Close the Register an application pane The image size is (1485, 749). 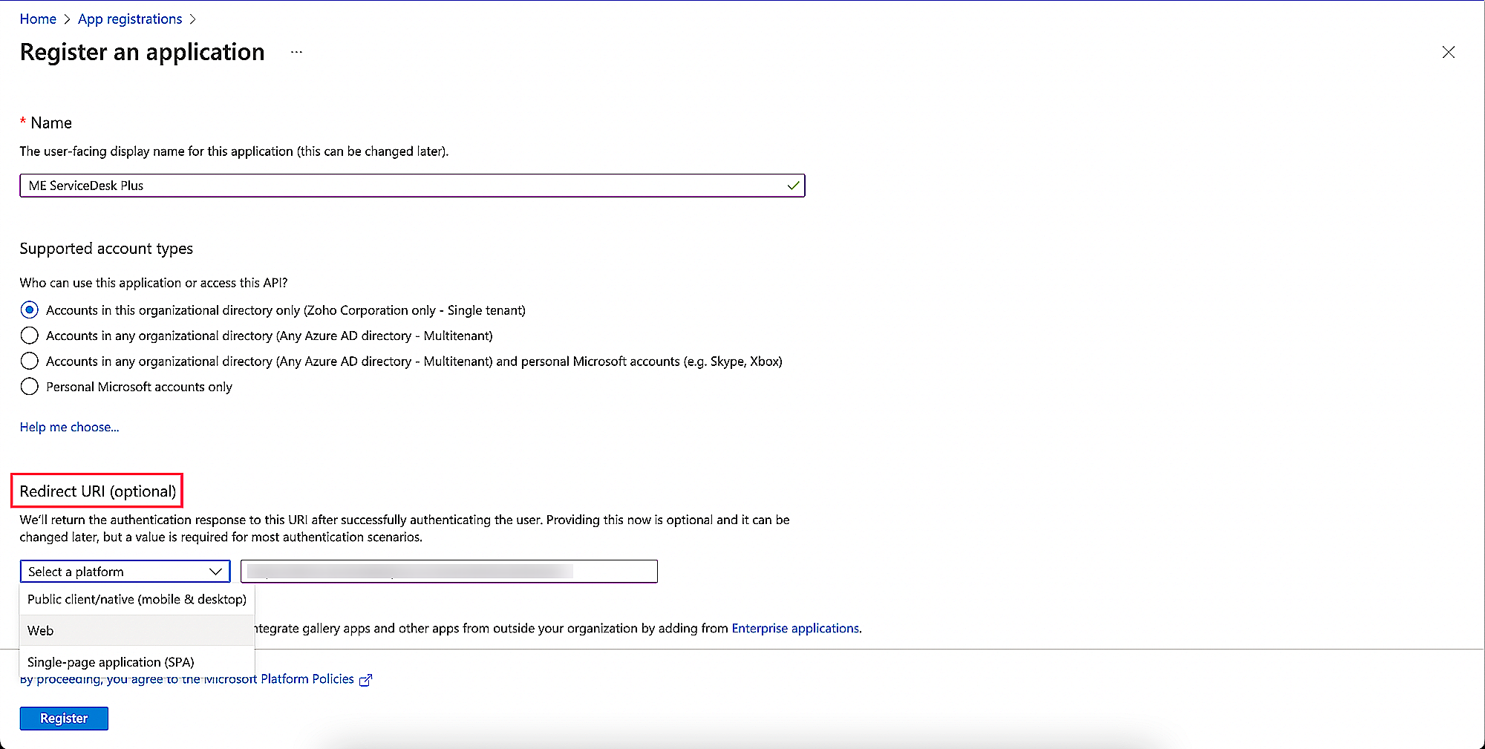(1448, 52)
